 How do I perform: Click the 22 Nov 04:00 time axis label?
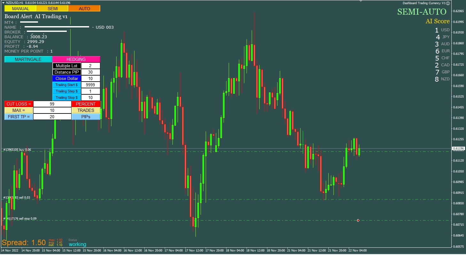point(357,251)
